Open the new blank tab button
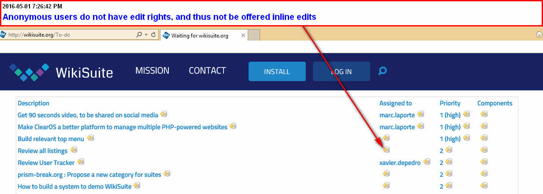 [x=254, y=35]
